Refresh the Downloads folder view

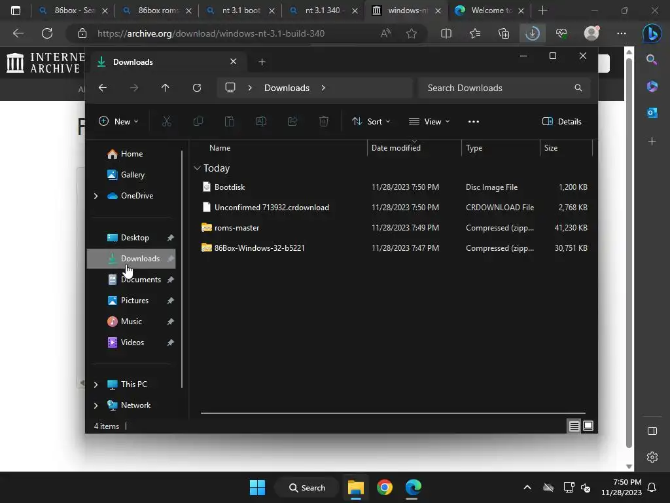coord(197,88)
